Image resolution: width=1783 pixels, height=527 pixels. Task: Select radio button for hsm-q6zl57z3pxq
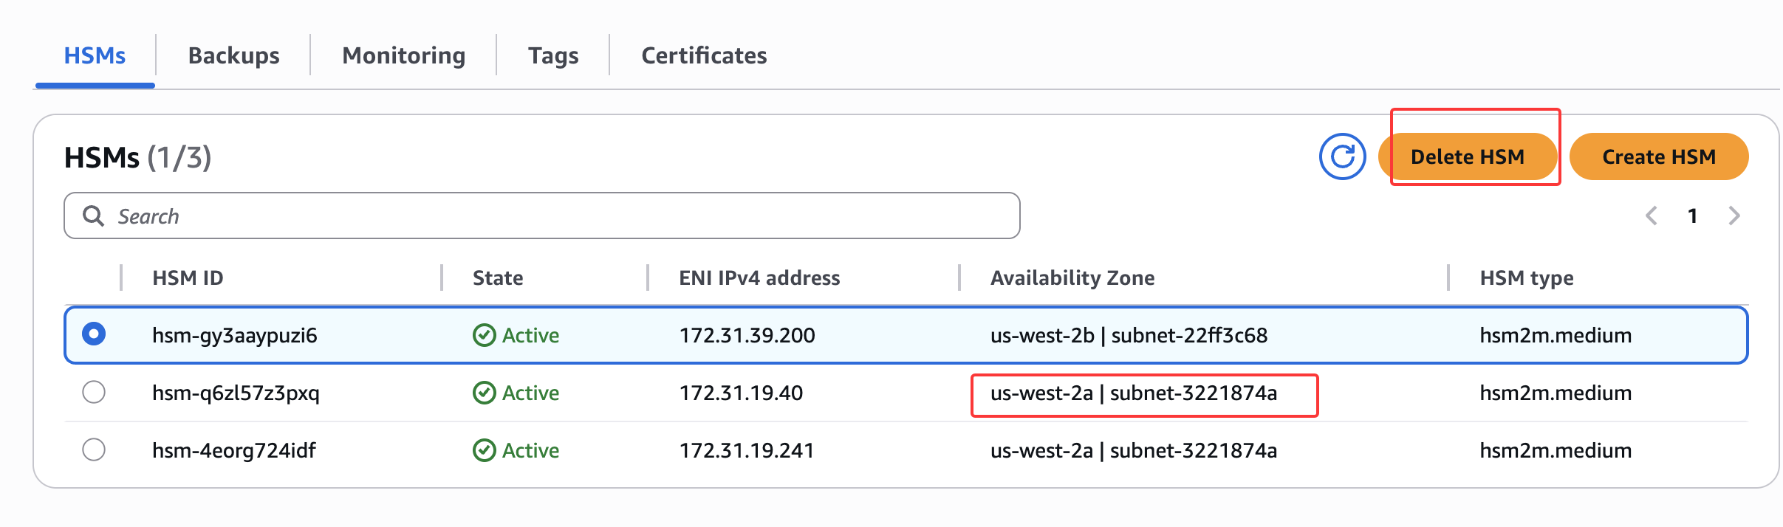tap(94, 392)
